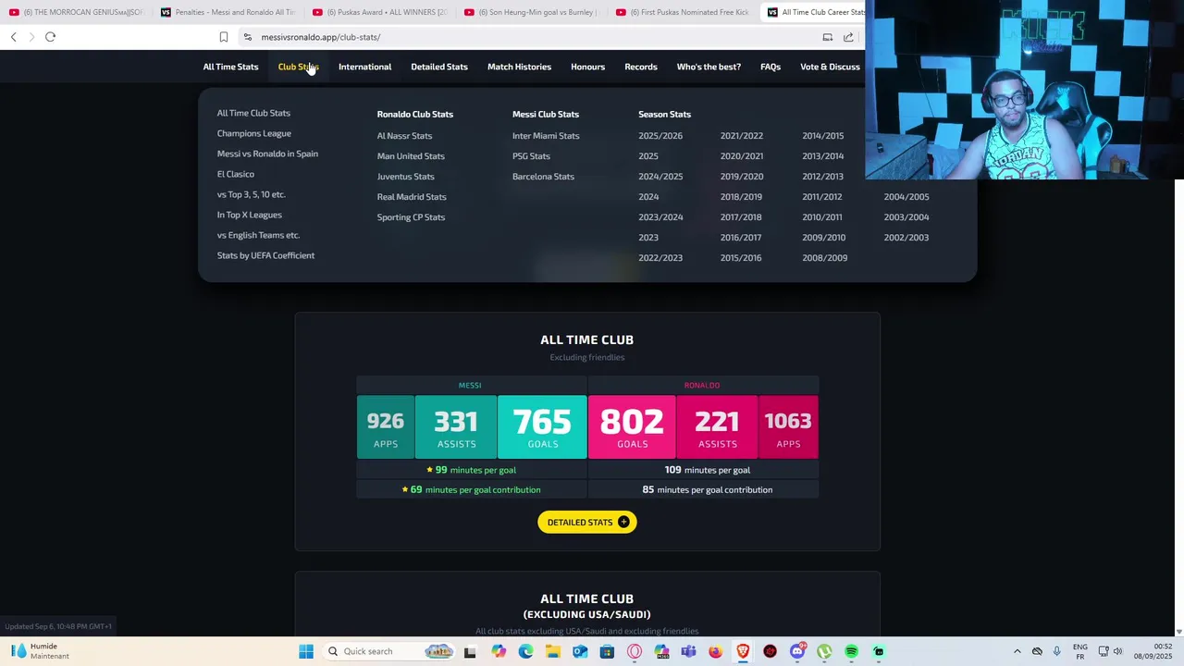Click the screen icon left of share icon
This screenshot has width=1184, height=666.
pyautogui.click(x=828, y=37)
